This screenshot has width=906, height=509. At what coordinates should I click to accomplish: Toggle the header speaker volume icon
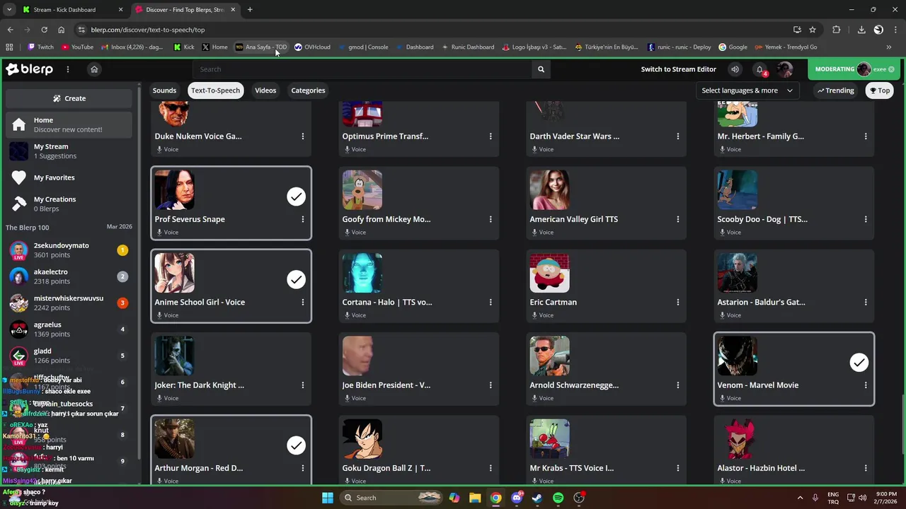pos(735,69)
